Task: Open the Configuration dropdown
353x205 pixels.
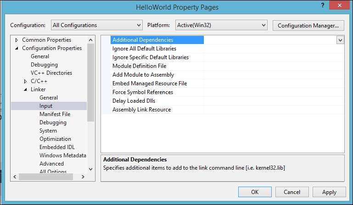Action: (96, 25)
